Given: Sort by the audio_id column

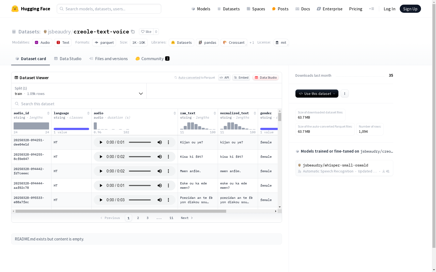Looking at the screenshot, I should click(48, 113).
